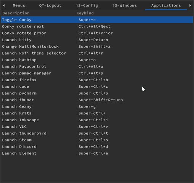Select the Launch Geany row
The image size is (194, 183).
(x=97, y=106)
